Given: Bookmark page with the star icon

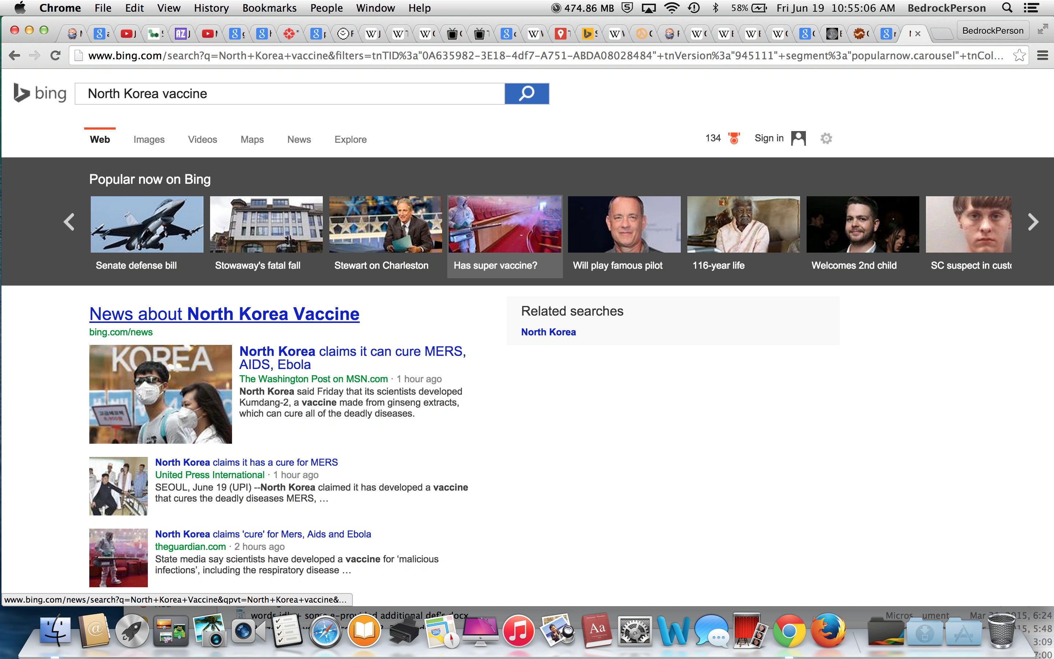Looking at the screenshot, I should (1019, 55).
